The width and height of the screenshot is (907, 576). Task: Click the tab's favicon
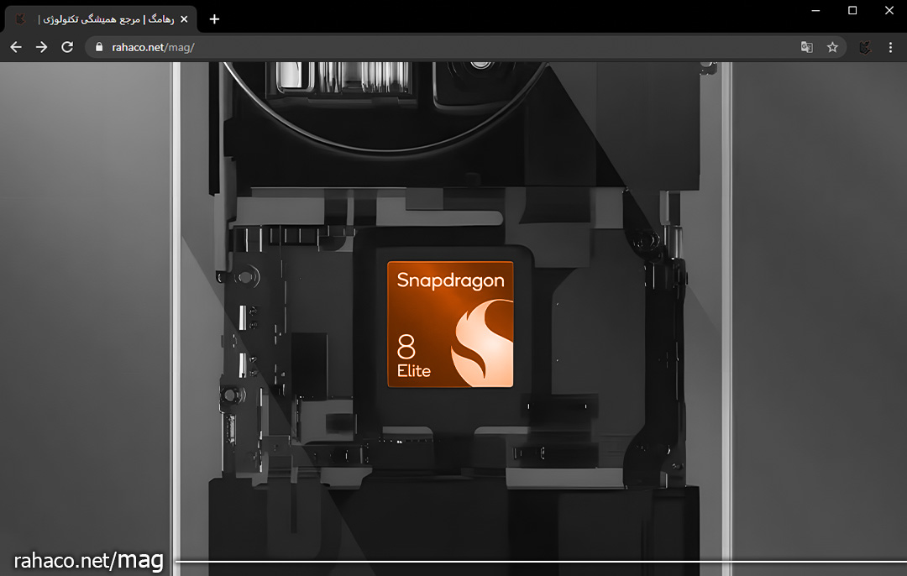(x=21, y=18)
